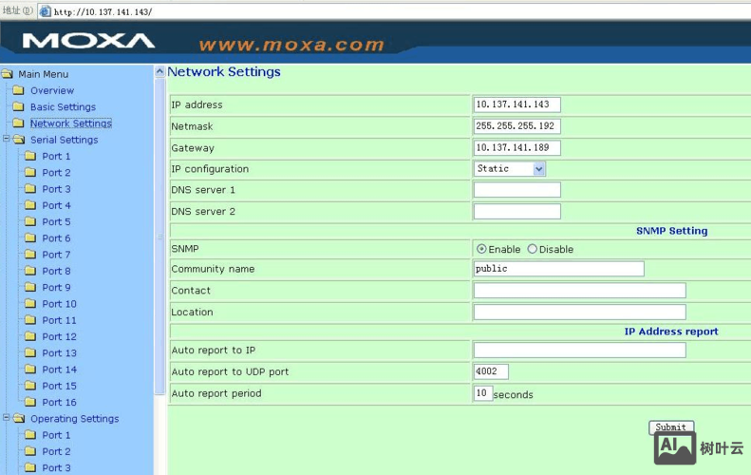Click the DNS server 2 field
The width and height of the screenshot is (751, 475).
tap(517, 212)
